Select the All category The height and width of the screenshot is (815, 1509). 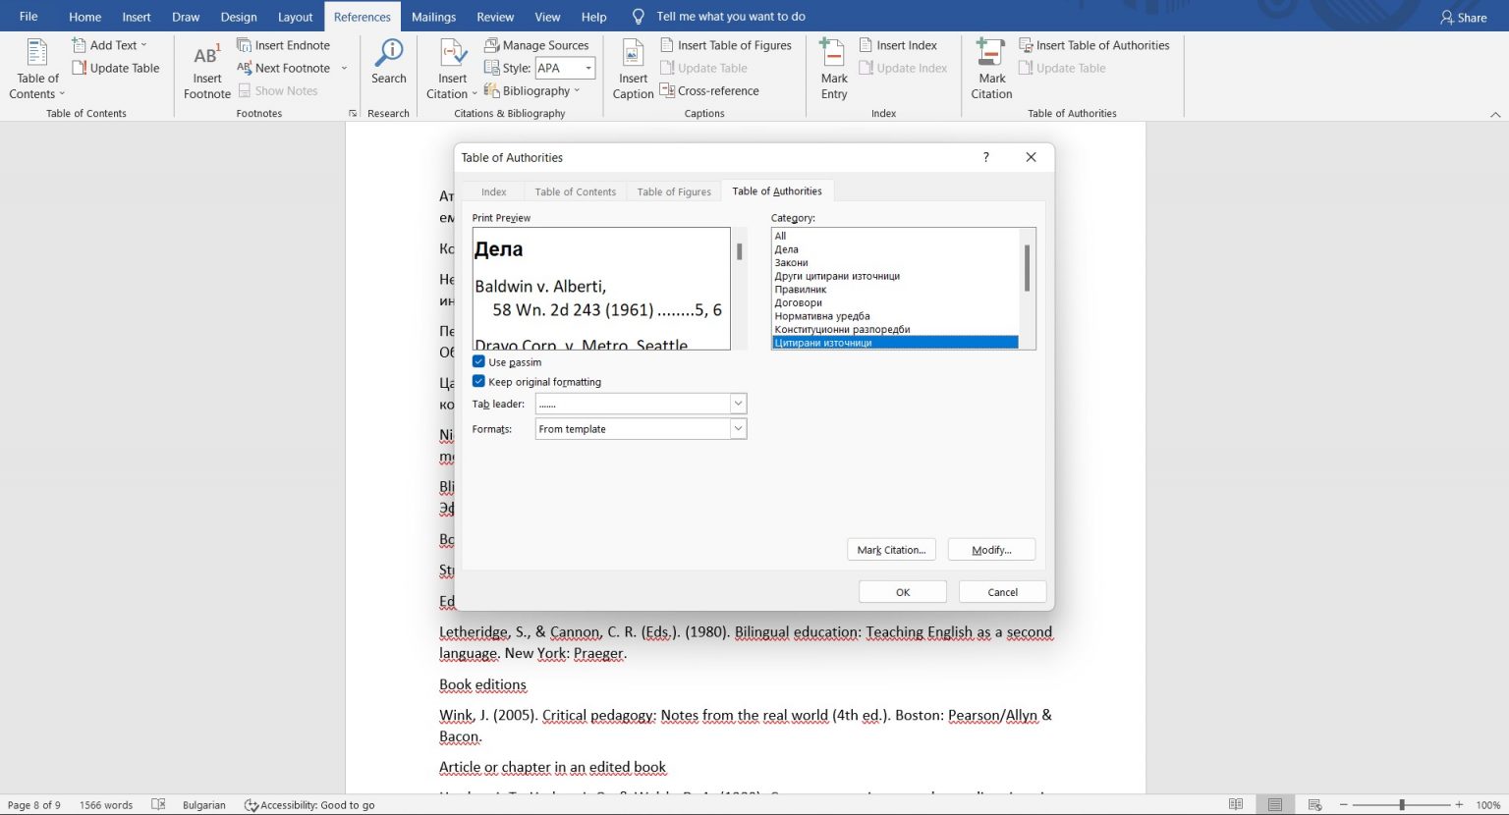pyautogui.click(x=895, y=236)
